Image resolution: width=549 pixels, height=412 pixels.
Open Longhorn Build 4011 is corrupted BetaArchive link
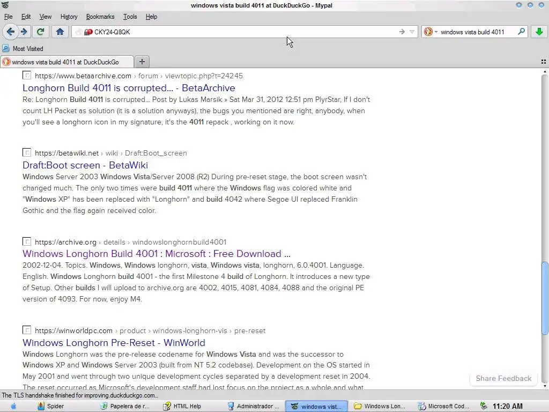pyautogui.click(x=129, y=87)
